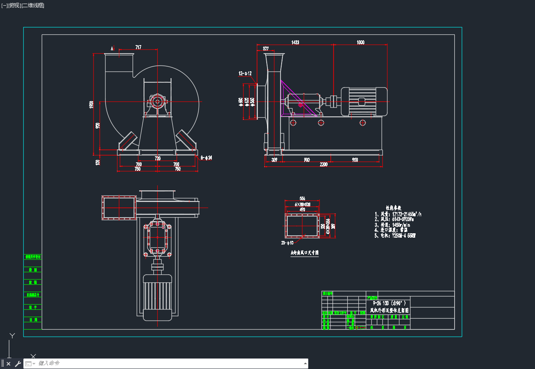This screenshot has height=369, width=535.
Task: Select the 12-φ12 hole annotation
Action: tap(245, 73)
